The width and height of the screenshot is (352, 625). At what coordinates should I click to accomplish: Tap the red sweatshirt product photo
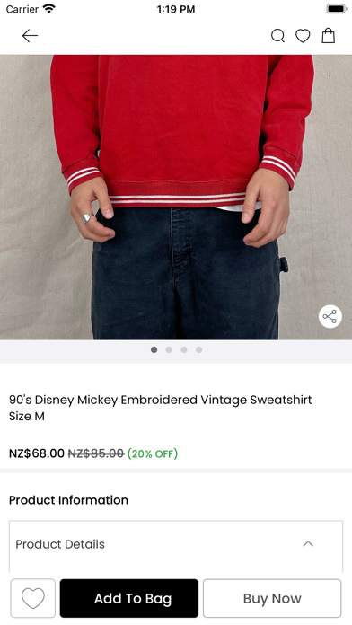[176, 197]
